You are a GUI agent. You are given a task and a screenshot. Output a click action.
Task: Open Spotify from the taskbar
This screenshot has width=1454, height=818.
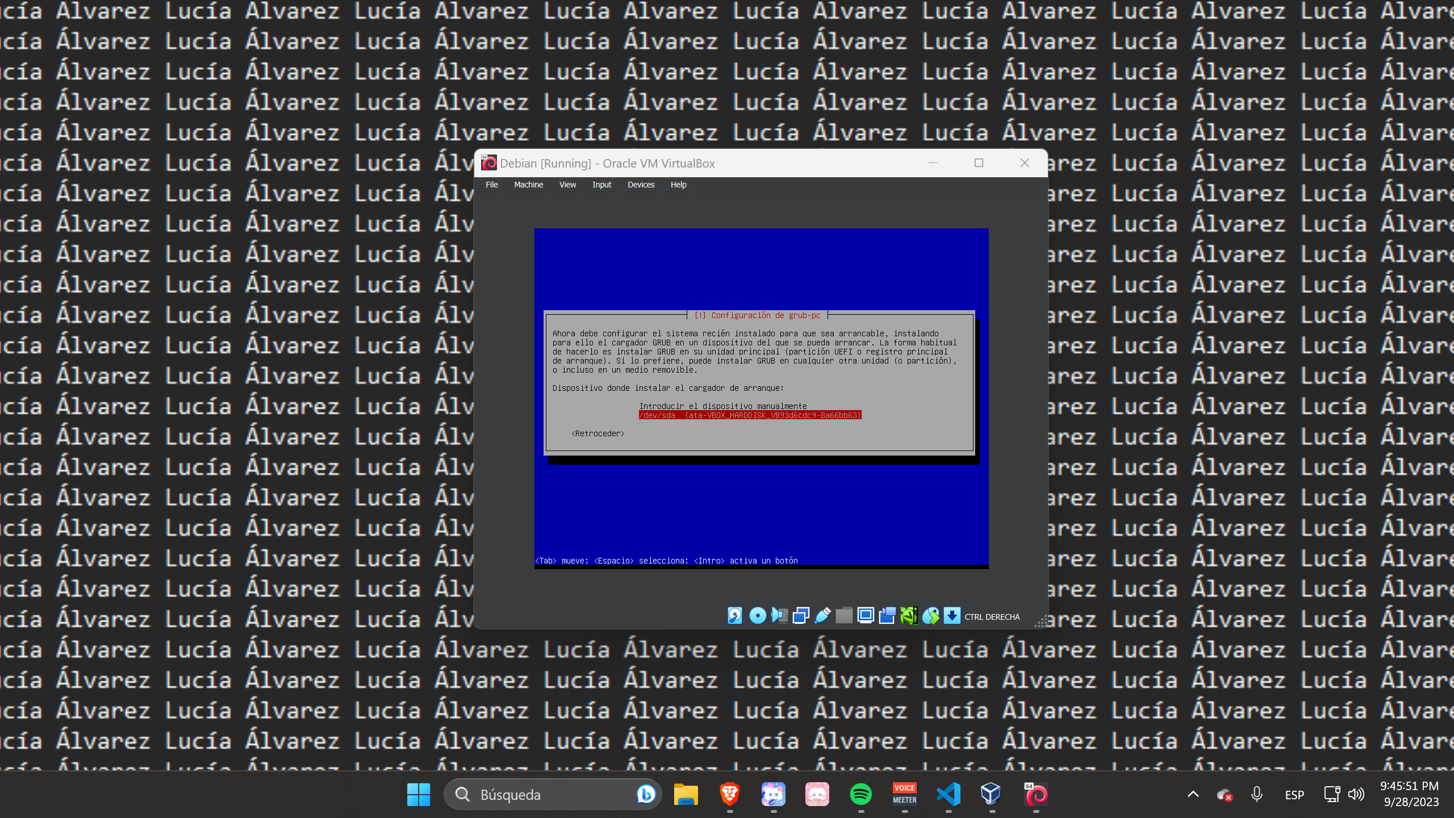[861, 794]
